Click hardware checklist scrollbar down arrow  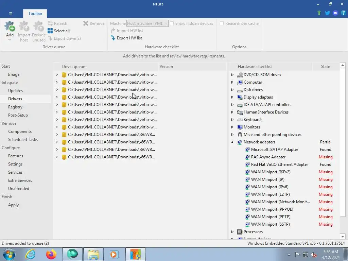click(x=343, y=237)
